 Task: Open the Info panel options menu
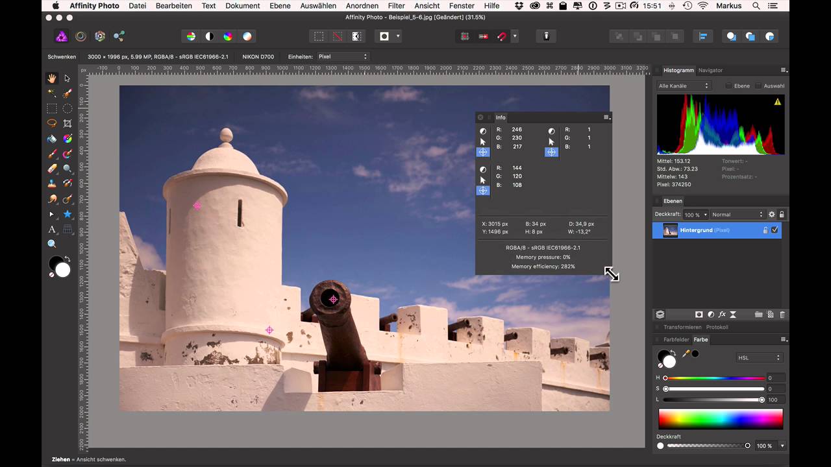pos(606,117)
